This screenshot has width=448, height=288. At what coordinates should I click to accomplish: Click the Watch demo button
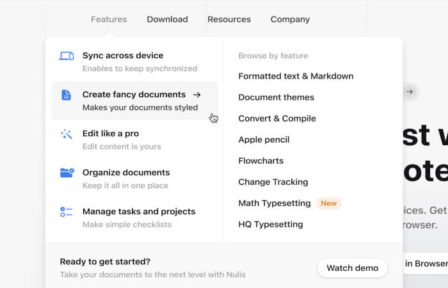pos(353,268)
